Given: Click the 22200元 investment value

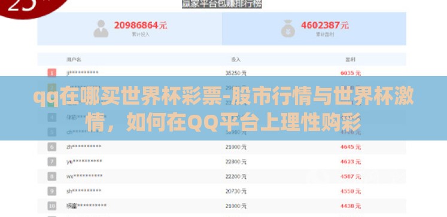Looking at the screenshot, I should coord(236,176).
